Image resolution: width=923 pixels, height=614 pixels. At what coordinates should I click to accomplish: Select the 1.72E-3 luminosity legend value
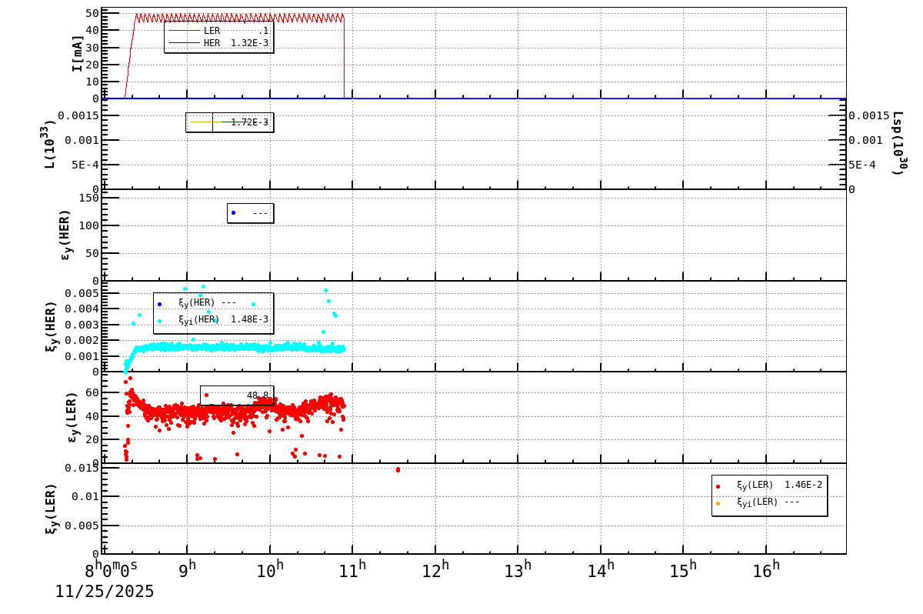coord(249,122)
